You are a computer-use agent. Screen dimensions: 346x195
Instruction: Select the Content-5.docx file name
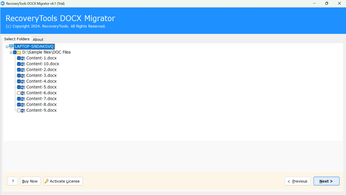[41, 87]
